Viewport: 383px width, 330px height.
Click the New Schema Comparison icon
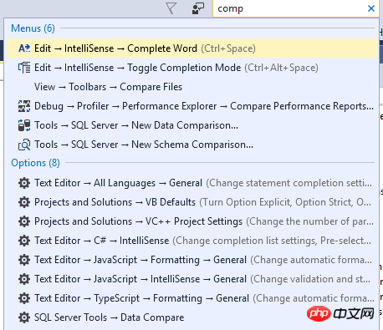(x=24, y=145)
